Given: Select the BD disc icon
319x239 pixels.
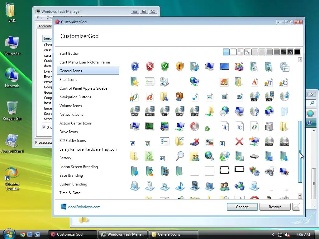Looking at the screenshot, I should [x=164, y=111].
